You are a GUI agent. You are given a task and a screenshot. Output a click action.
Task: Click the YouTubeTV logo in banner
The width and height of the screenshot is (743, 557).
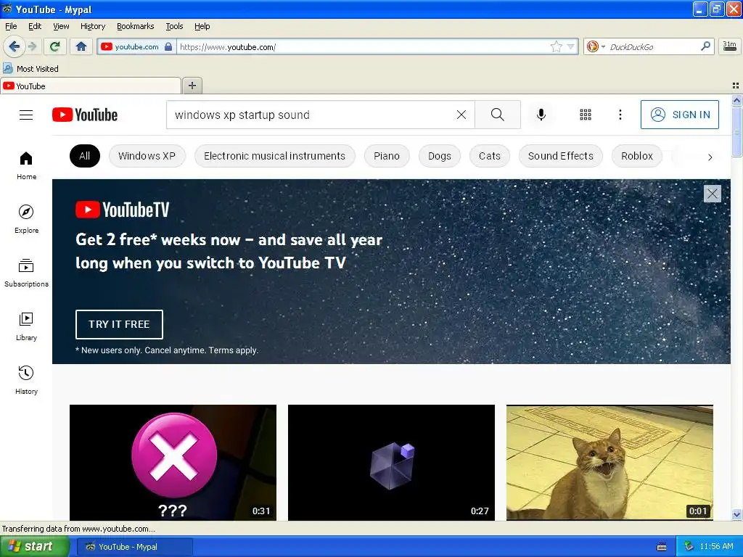(x=122, y=210)
